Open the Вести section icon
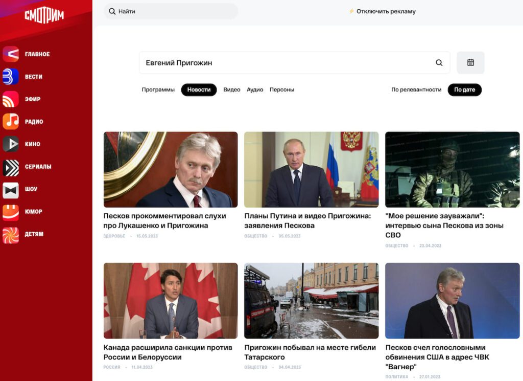The height and width of the screenshot is (381, 523). [11, 77]
